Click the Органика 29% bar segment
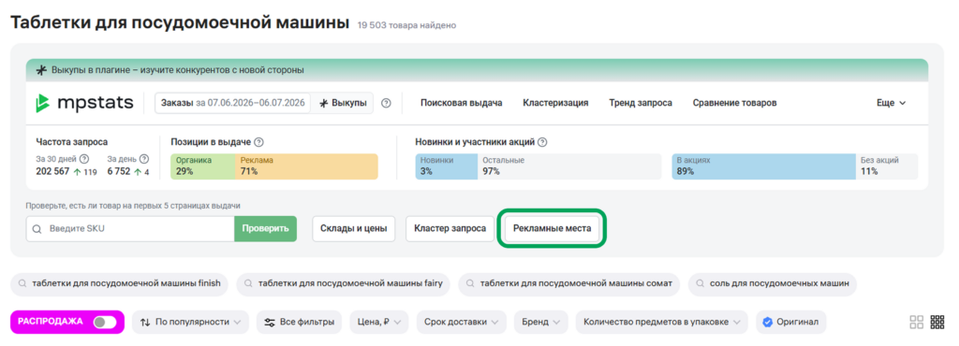 [202, 166]
